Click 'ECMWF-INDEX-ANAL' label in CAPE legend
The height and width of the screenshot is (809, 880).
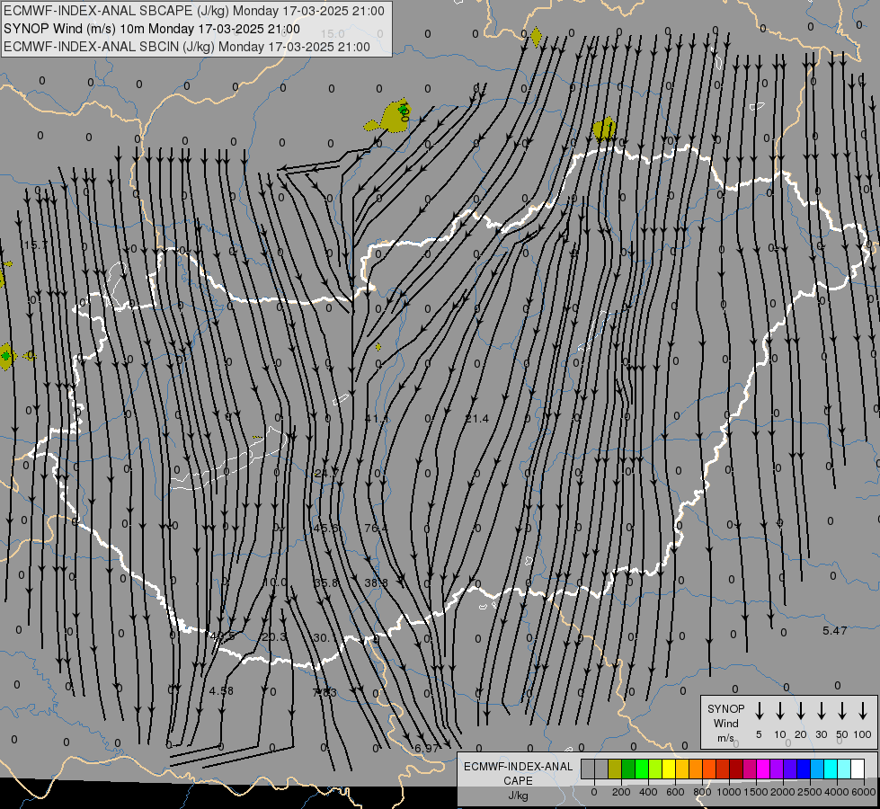coord(518,767)
